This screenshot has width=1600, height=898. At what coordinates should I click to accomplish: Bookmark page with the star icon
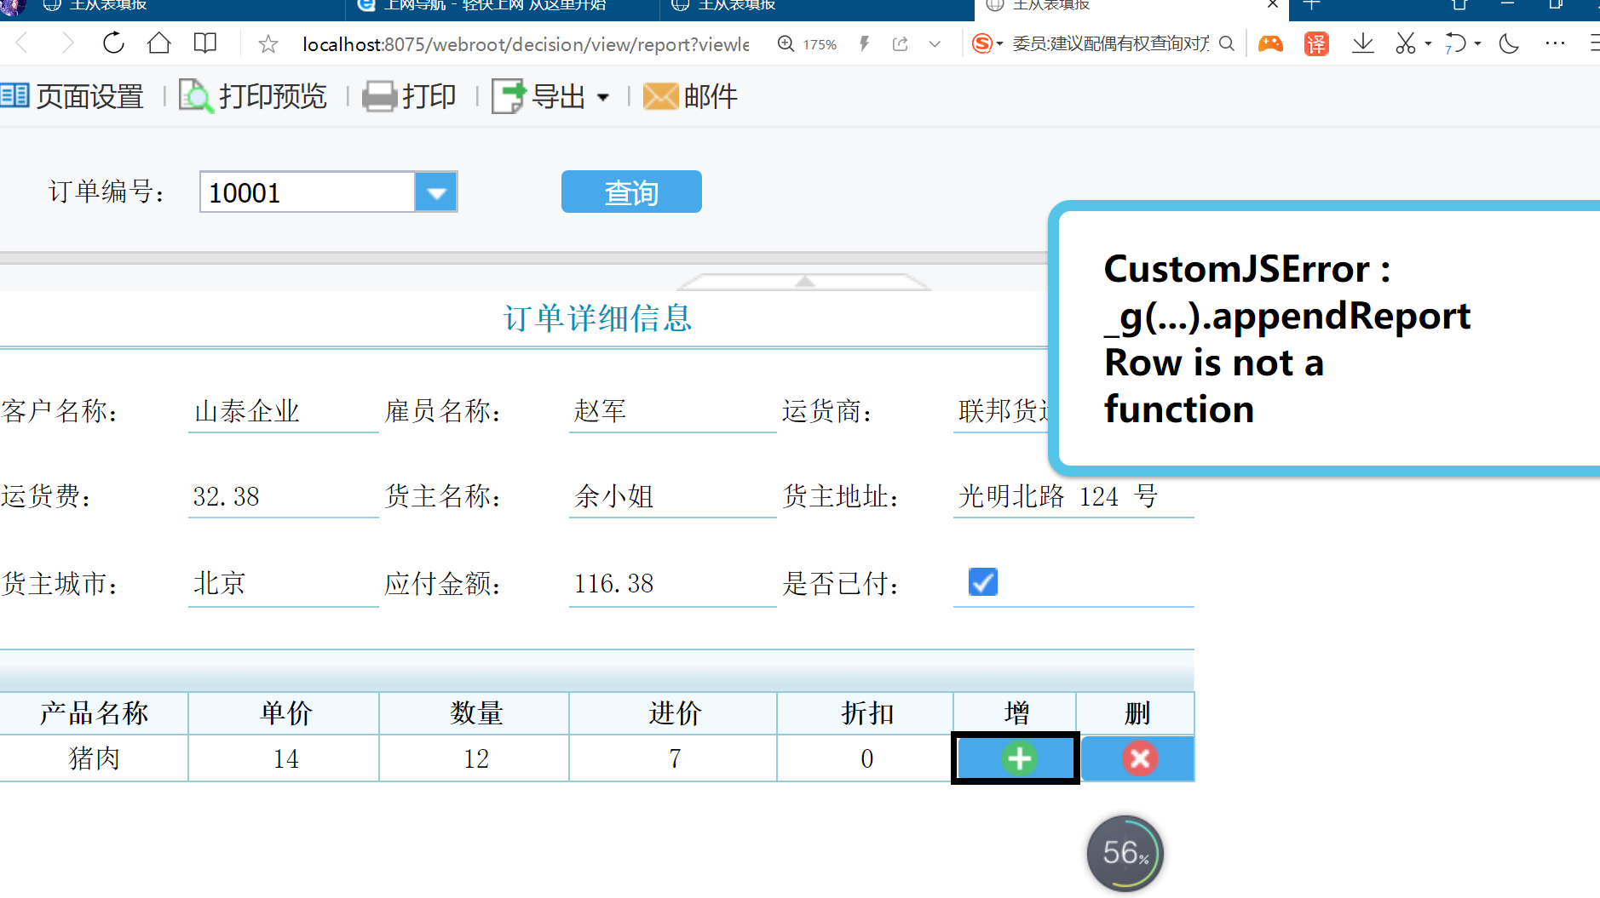(x=268, y=44)
